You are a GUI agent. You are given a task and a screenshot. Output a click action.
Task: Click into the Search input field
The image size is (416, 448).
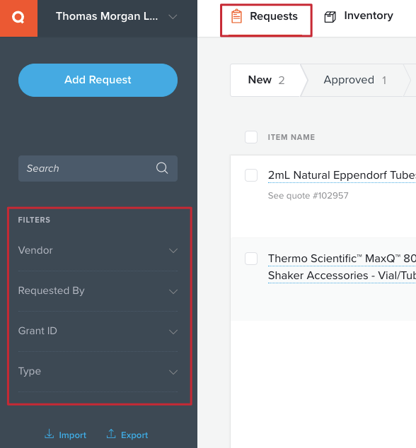[98, 168]
